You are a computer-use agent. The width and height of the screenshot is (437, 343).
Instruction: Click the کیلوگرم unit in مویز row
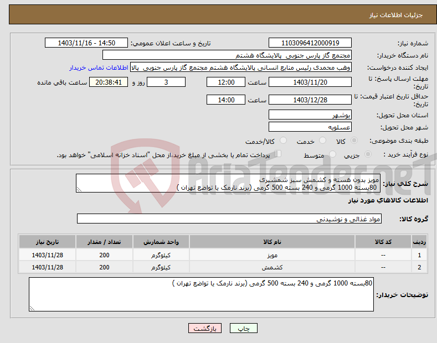161,254
